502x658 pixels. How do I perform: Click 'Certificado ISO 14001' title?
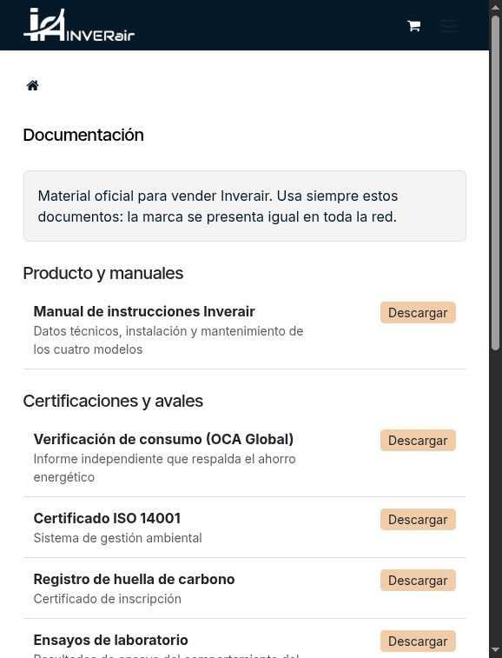107,518
